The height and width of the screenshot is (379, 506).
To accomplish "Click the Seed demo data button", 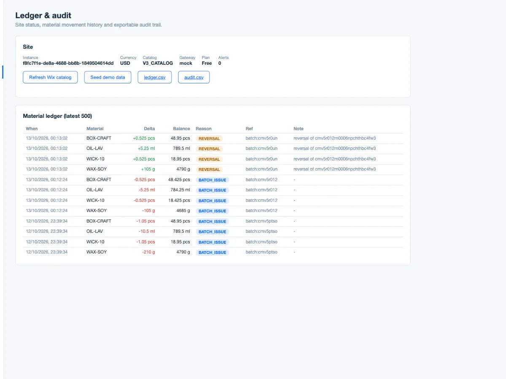I will click(x=108, y=77).
